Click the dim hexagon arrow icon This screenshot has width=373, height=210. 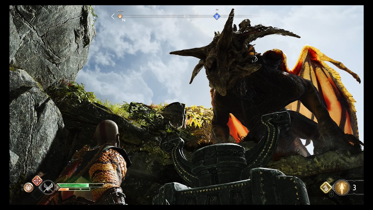(332, 194)
